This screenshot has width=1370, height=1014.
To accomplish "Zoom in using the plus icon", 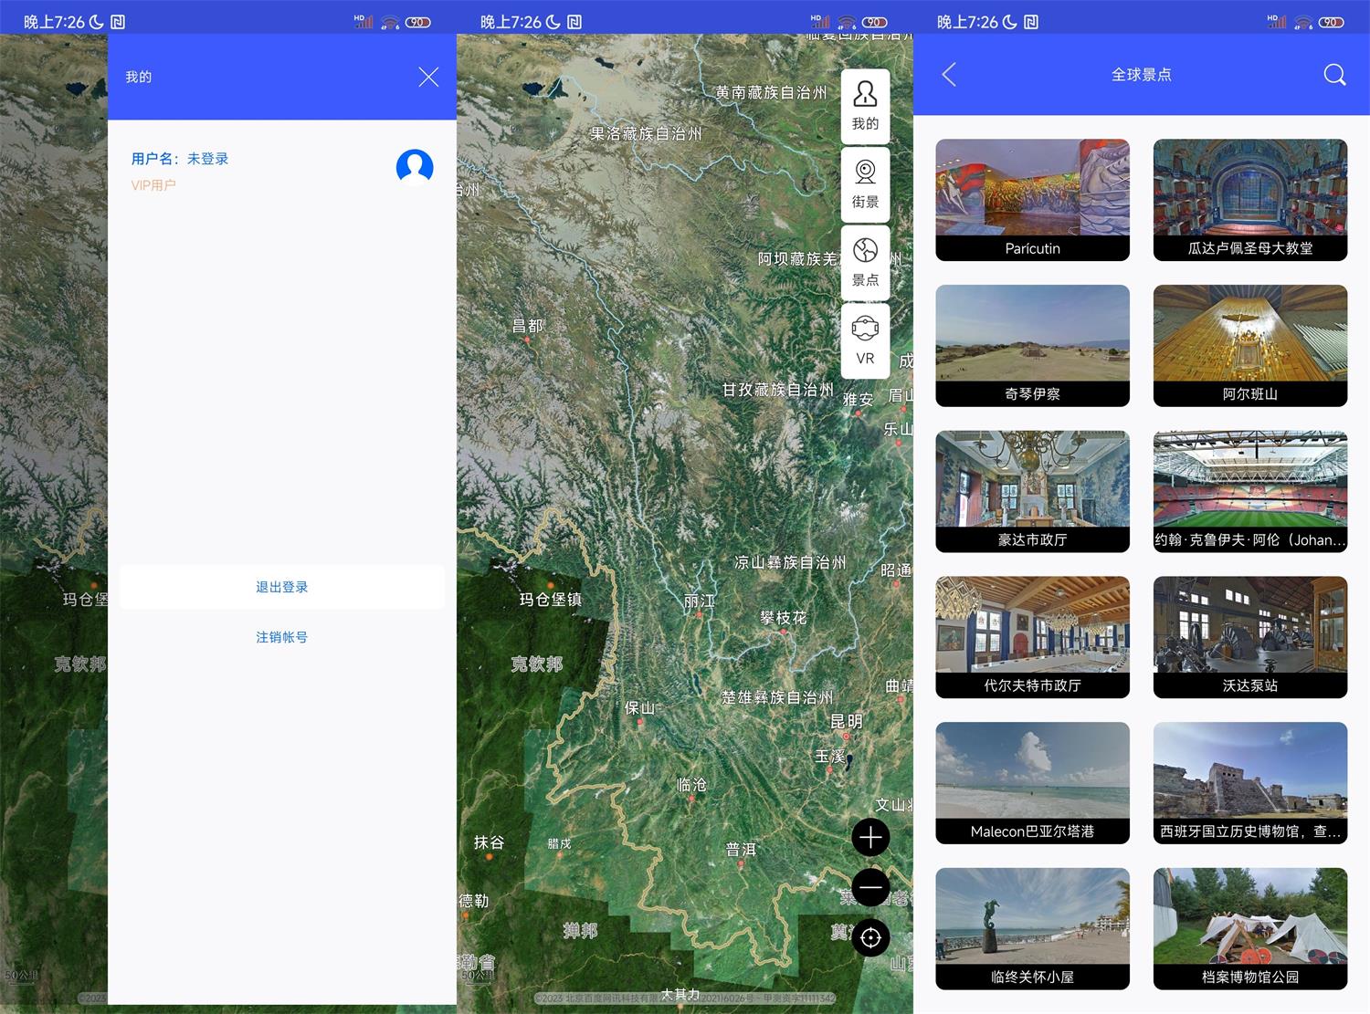I will tap(869, 837).
